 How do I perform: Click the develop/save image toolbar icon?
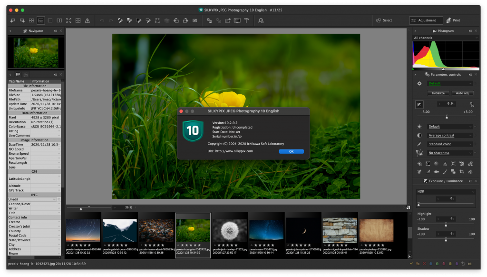tap(209, 20)
